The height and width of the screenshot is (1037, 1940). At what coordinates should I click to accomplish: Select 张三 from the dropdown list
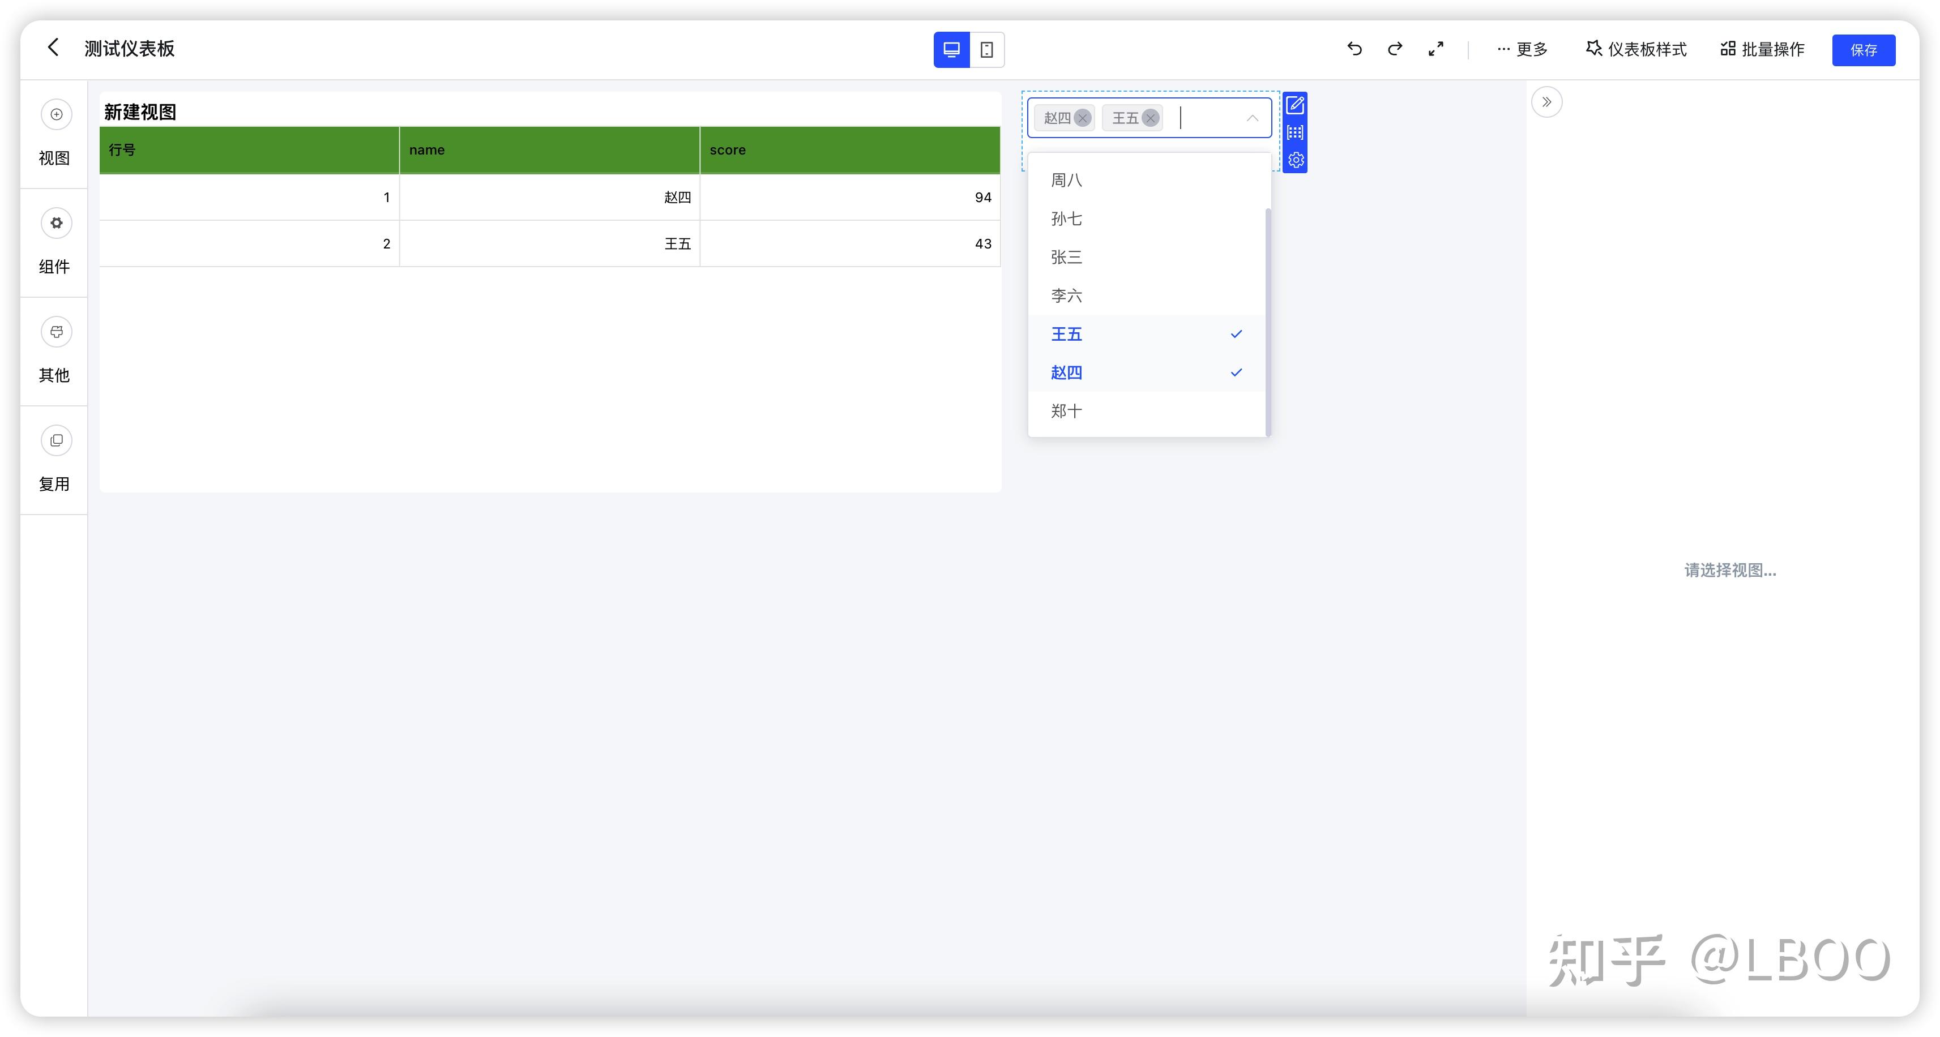click(1066, 258)
